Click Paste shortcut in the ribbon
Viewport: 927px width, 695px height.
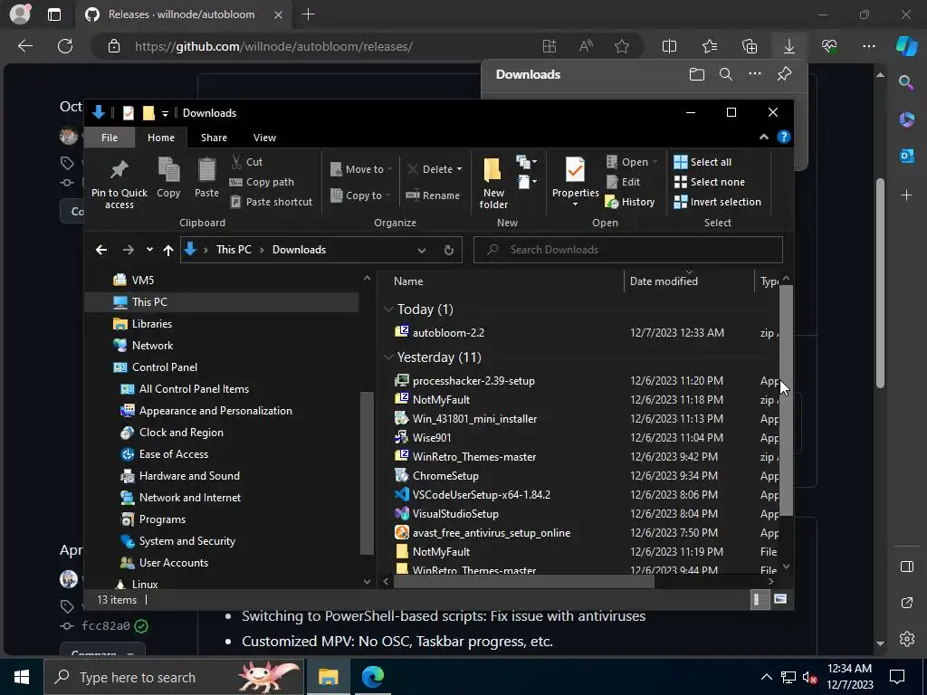(271, 202)
